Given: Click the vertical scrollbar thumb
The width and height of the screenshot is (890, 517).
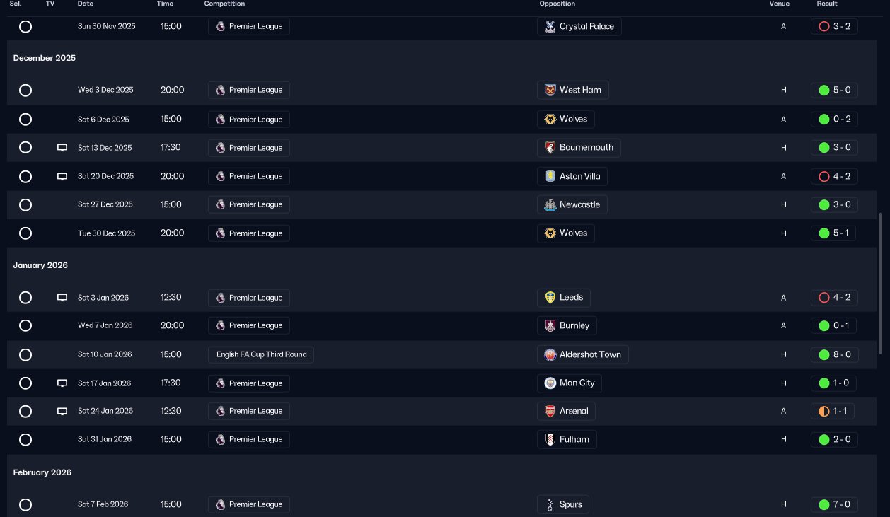Looking at the screenshot, I should click(881, 283).
